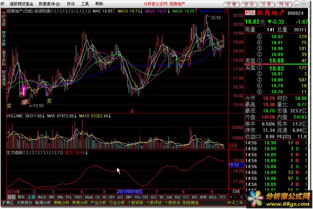Click the 0 reset button in indicator bar
313x209 pixels.
click(x=241, y=197)
